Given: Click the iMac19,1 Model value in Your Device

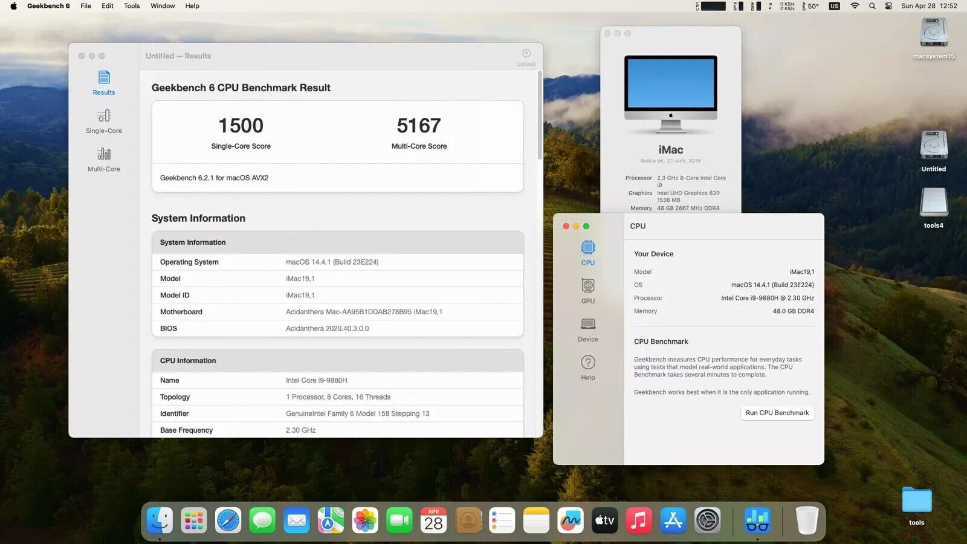Looking at the screenshot, I should (802, 272).
